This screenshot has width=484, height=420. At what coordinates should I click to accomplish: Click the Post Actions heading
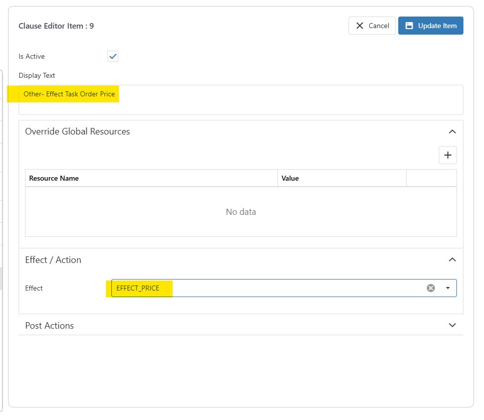[49, 326]
